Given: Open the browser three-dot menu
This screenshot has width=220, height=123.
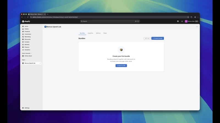Looking at the screenshot, I should (198, 17).
